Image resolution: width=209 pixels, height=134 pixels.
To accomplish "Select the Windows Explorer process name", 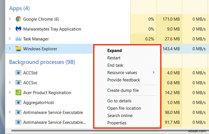I will pos(40,49).
